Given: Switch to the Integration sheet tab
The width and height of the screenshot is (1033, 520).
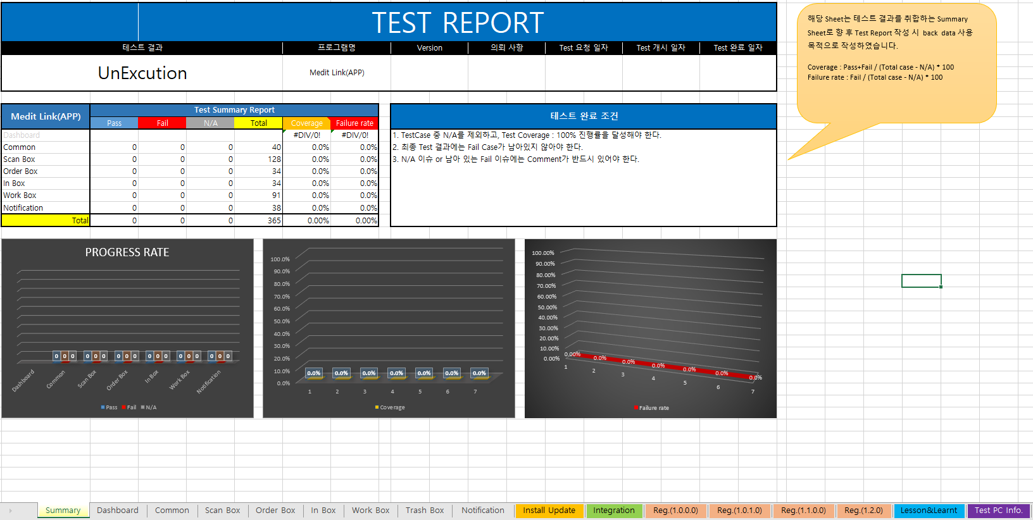Looking at the screenshot, I should (x=614, y=511).
